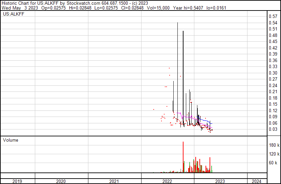Select the 2022 year marker on the time axis
281x184 pixels.
tap(167, 181)
